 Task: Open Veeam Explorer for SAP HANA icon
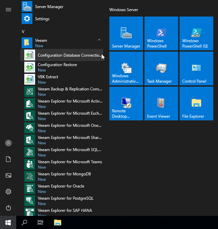click(30, 211)
